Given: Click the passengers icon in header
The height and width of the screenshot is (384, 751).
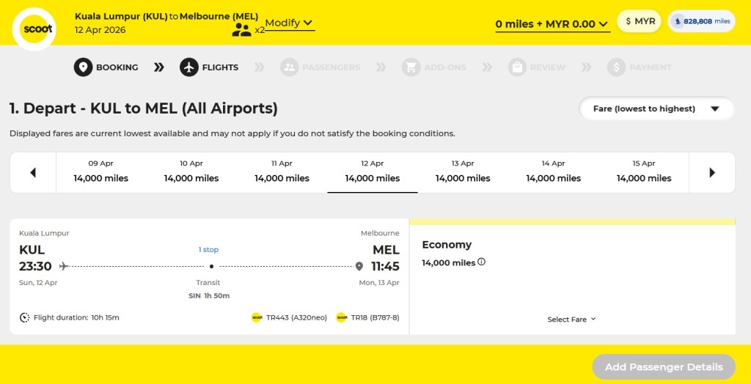Looking at the screenshot, I should point(241,29).
